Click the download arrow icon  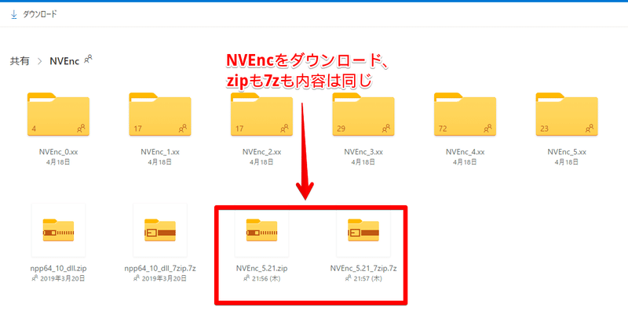14,15
